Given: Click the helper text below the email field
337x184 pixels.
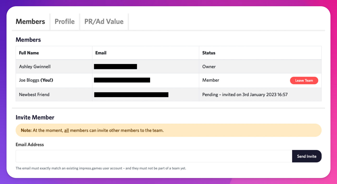Looking at the screenshot, I should point(101,168).
